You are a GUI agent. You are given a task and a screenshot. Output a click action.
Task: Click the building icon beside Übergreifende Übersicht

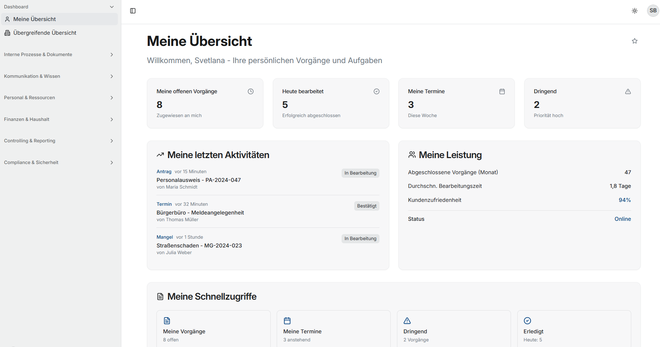tap(7, 33)
